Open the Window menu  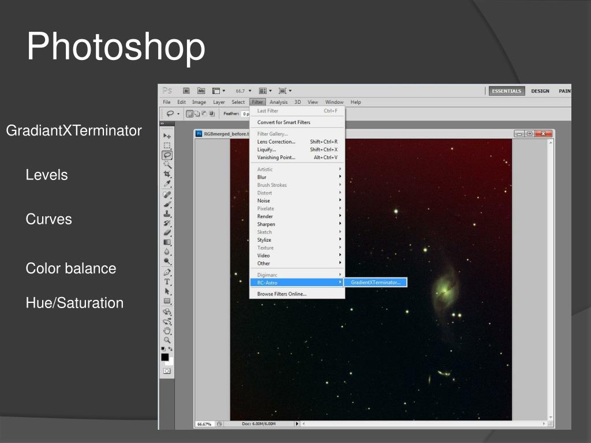[334, 102]
